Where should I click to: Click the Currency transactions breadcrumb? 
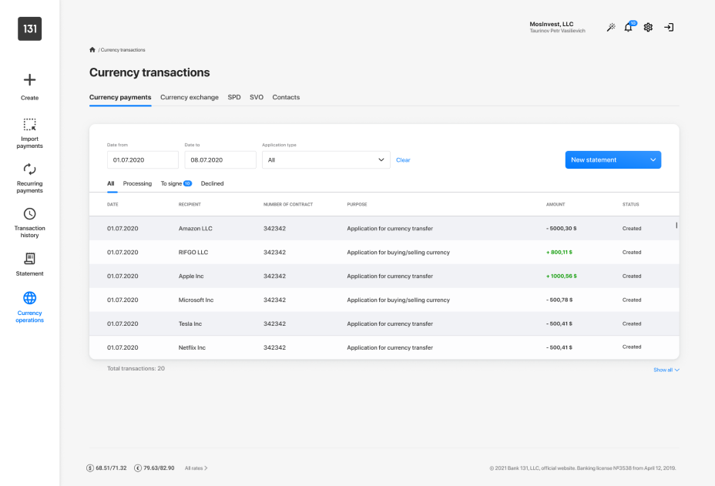click(123, 50)
